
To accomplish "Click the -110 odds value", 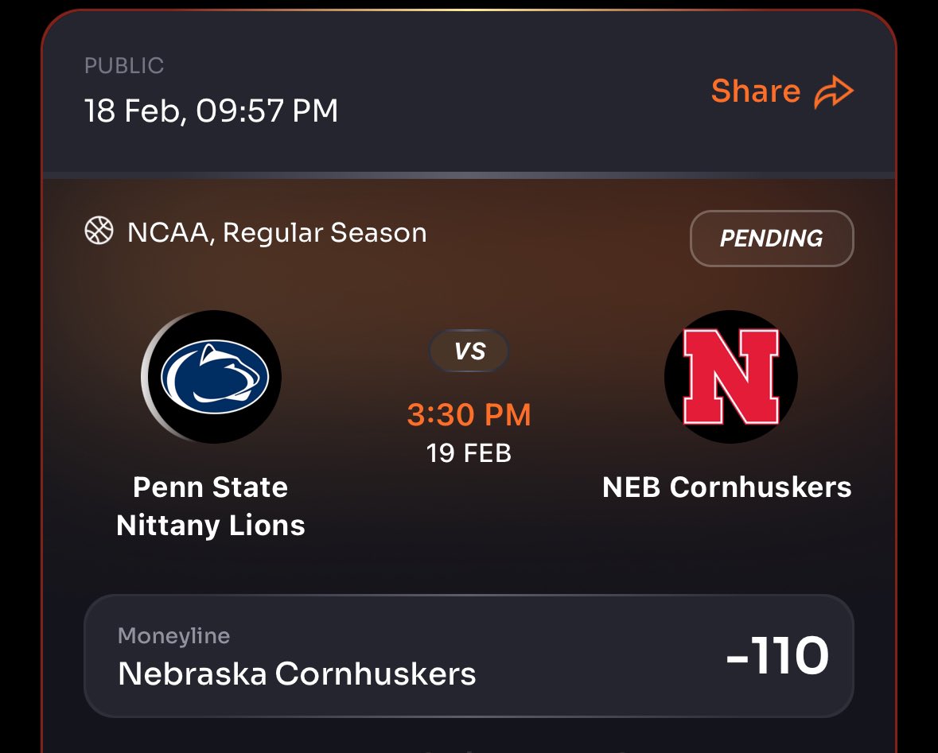I will (x=777, y=655).
